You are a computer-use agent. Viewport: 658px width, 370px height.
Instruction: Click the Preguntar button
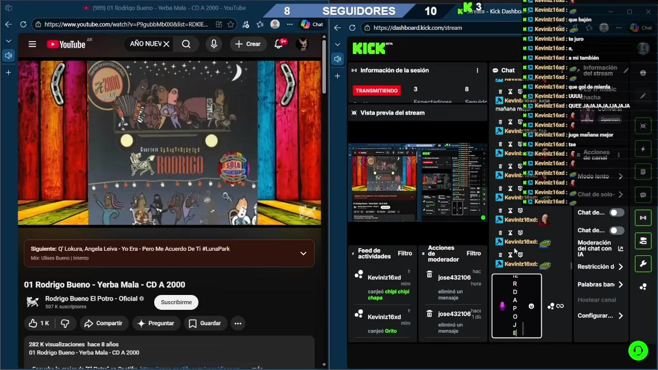(156, 323)
